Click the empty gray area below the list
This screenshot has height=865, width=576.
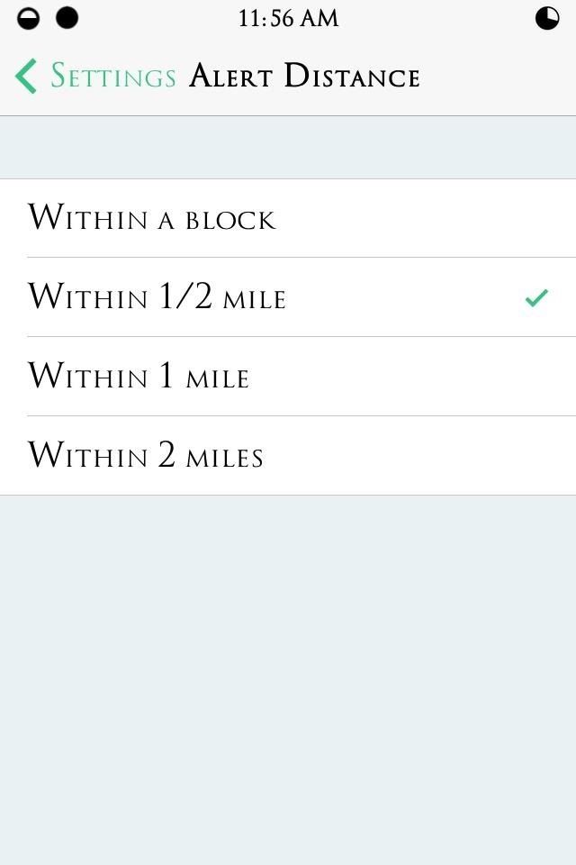tap(288, 676)
